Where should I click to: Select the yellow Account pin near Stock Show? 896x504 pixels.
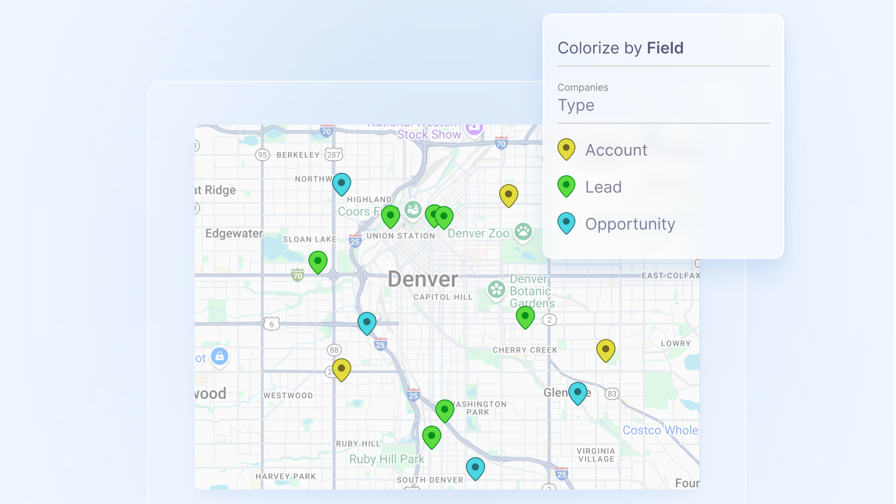tap(508, 194)
